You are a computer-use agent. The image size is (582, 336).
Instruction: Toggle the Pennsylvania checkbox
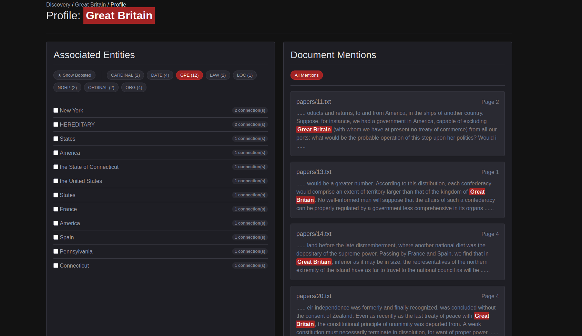[x=56, y=251]
